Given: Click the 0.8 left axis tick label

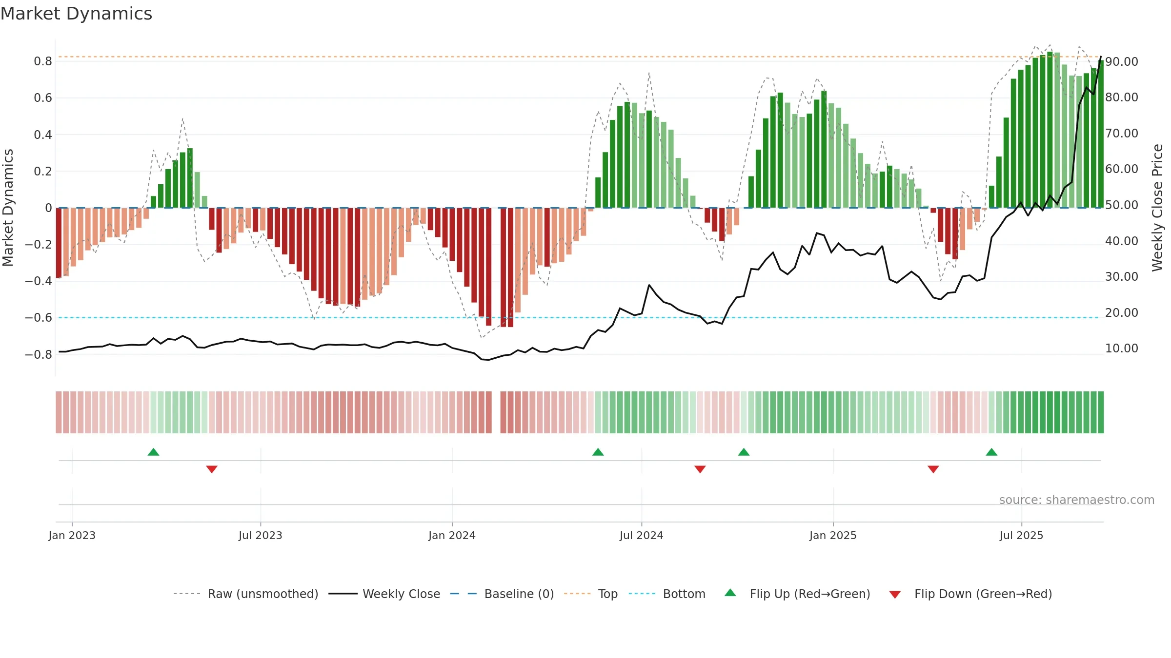Looking at the screenshot, I should 43,61.
